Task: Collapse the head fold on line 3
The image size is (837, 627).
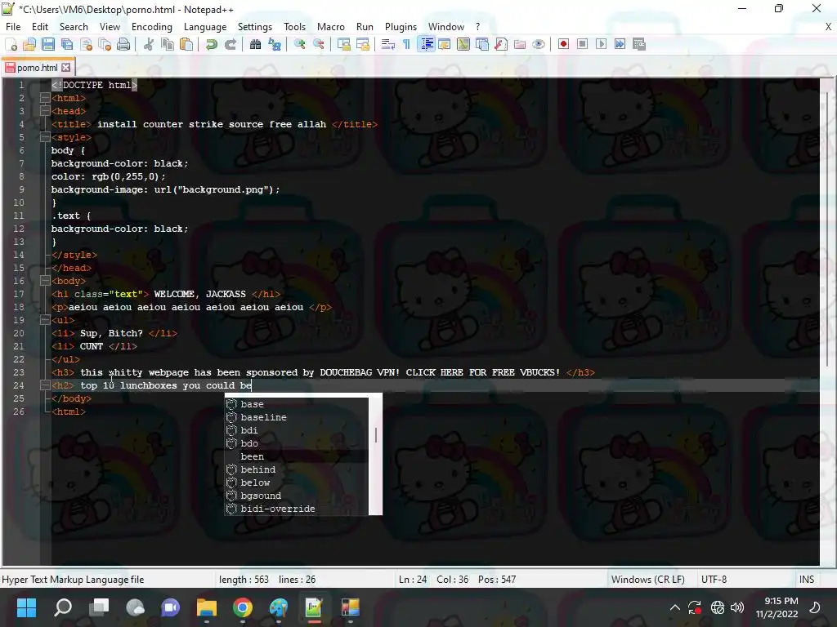Action: pyautogui.click(x=45, y=111)
